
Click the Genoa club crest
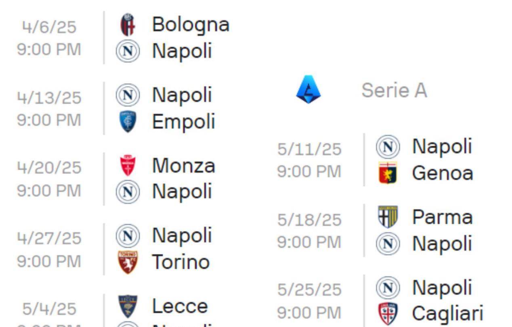pos(388,173)
